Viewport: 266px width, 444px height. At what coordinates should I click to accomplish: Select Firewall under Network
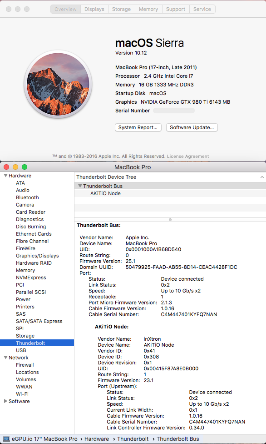point(25,365)
